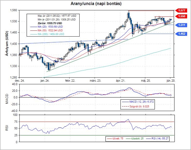Click the MA (200) cyan legend line
Viewport: 191px width, 150px height.
coord(34,34)
